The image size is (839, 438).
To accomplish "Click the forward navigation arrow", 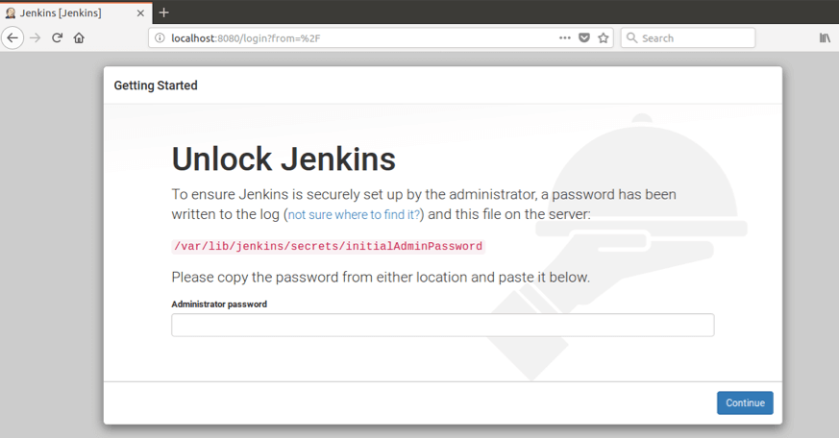I will click(36, 37).
